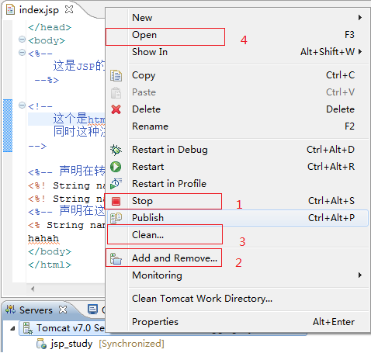The height and width of the screenshot is (353, 371).
Task: Choose Publish from the context menu
Action: [238, 218]
